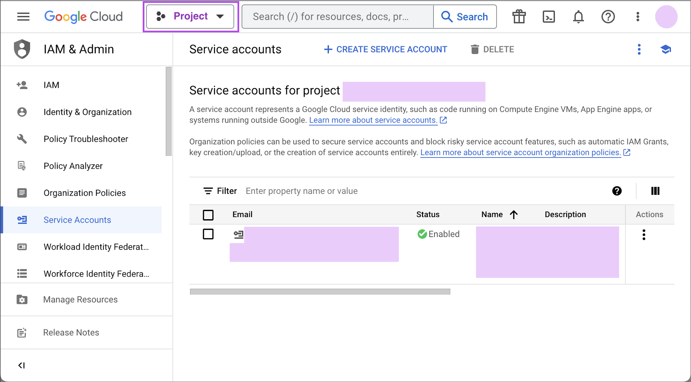Open the filter help question mark icon
The height and width of the screenshot is (382, 691).
pos(617,191)
